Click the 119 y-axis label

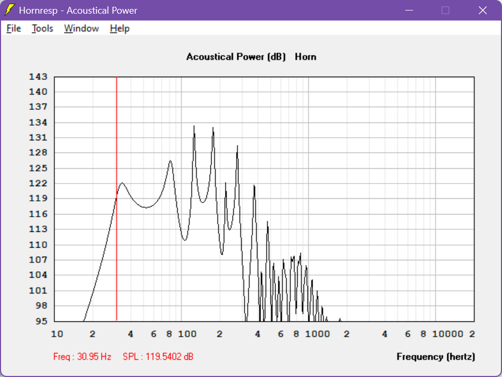coord(38,198)
